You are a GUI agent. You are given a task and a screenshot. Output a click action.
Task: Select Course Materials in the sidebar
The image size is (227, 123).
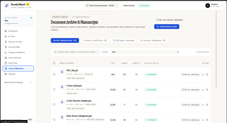18,69
